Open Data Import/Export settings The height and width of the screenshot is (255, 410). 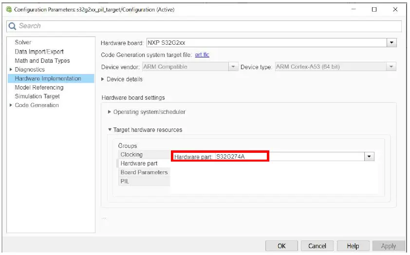tap(39, 52)
